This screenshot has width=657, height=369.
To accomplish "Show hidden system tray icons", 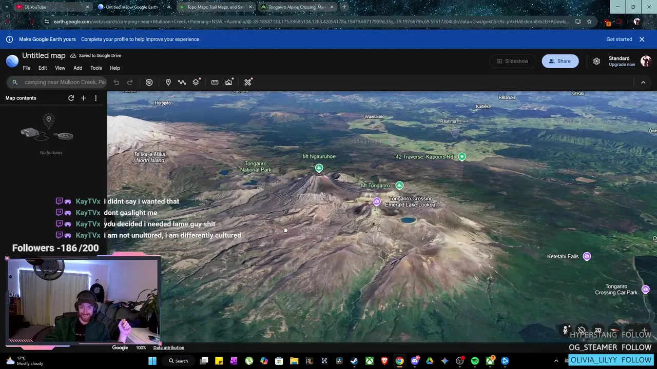I will (x=556, y=361).
